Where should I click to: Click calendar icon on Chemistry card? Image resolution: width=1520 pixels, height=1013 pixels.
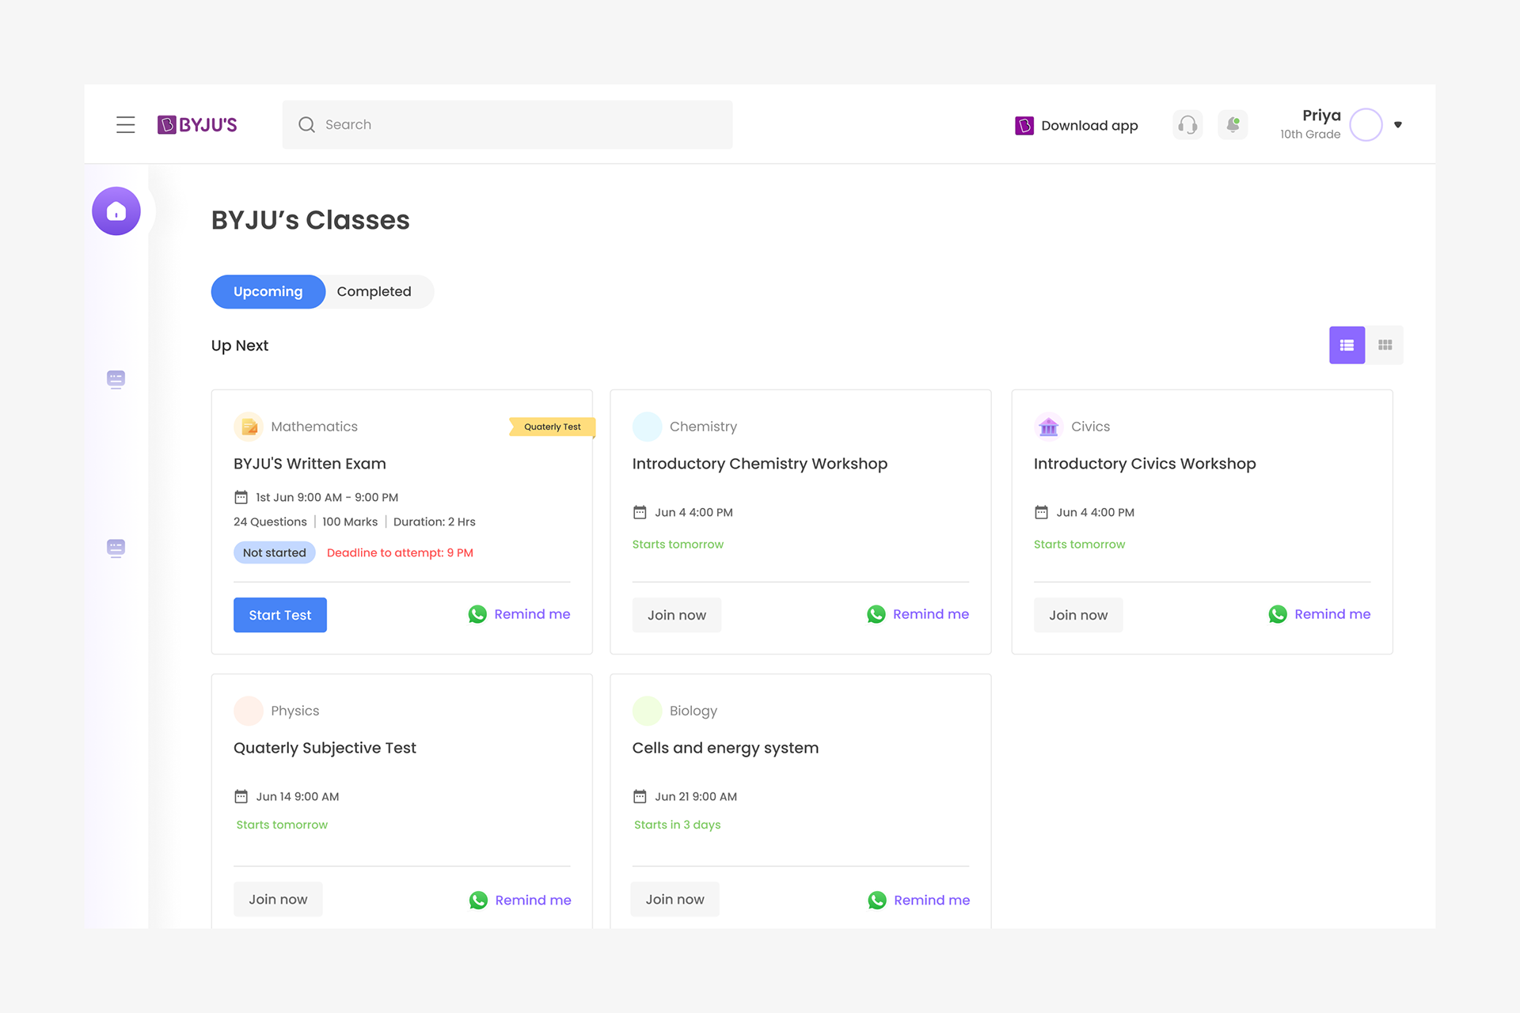pyautogui.click(x=640, y=512)
